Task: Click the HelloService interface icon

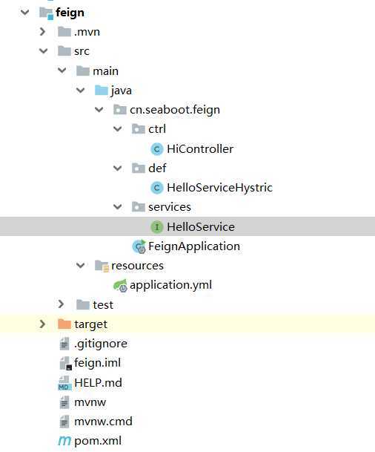Action: pos(157,227)
